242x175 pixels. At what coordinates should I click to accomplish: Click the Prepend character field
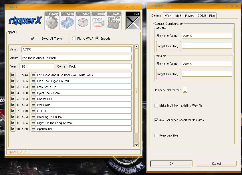click(x=185, y=90)
